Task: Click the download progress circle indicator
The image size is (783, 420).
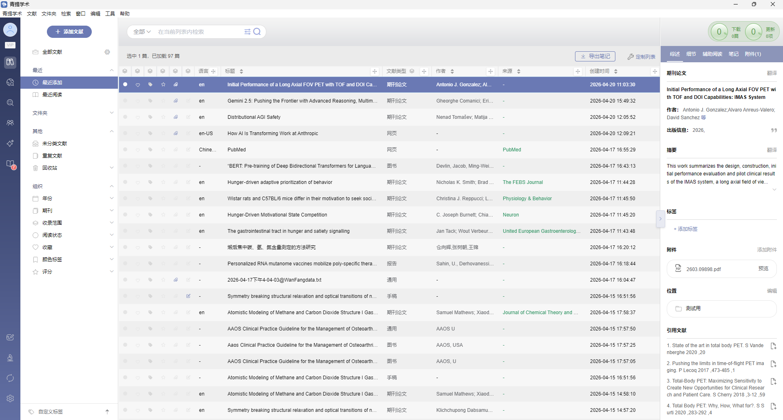Action: tap(719, 32)
